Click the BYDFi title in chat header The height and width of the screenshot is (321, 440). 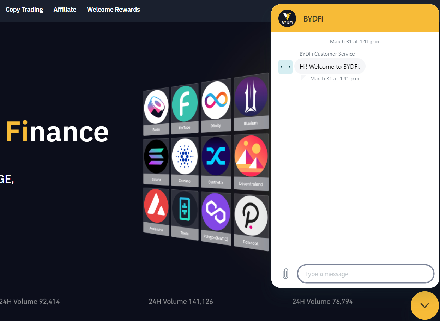pyautogui.click(x=313, y=19)
